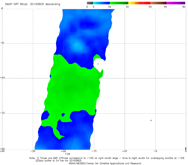188x165 pixels.
Task: Click the longitude axis label '-30'
Action: tap(2, 151)
